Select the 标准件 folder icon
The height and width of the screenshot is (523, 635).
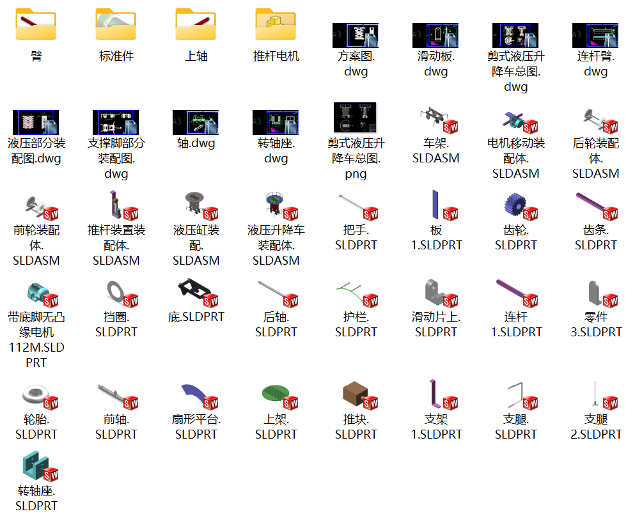click(116, 24)
